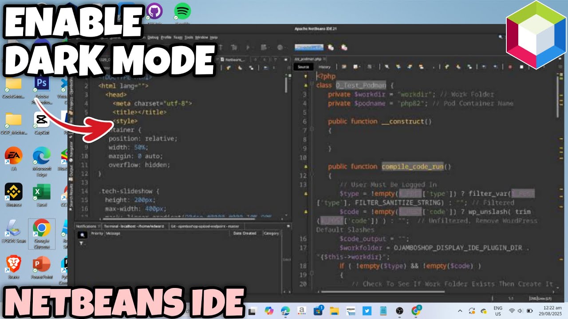The width and height of the screenshot is (568, 319).
Task: Show hidden system tray icons
Action: tap(459, 311)
